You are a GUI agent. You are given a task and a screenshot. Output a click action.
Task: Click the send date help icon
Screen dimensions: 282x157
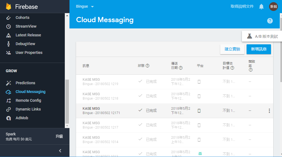(x=181, y=68)
